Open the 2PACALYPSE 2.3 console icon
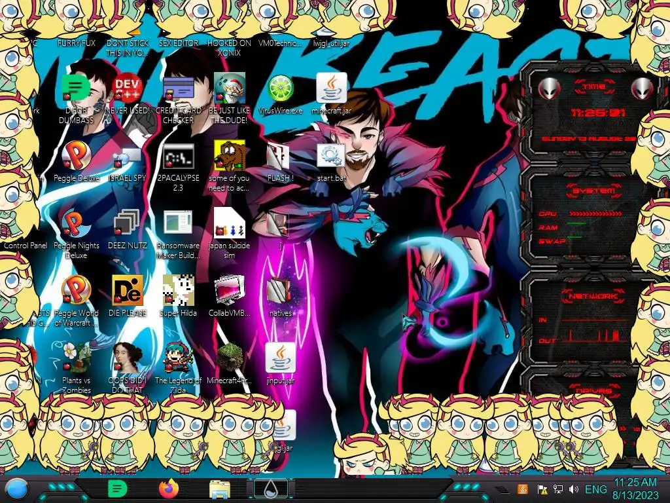The image size is (670, 503). pos(178,157)
